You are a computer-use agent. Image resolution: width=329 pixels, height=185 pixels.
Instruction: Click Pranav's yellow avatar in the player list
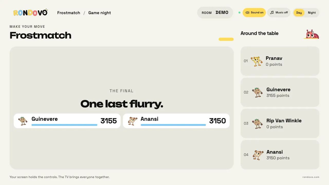(257, 61)
